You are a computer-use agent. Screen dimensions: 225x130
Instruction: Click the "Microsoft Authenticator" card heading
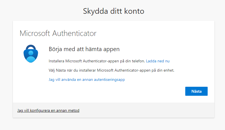pyautogui.click(x=58, y=34)
